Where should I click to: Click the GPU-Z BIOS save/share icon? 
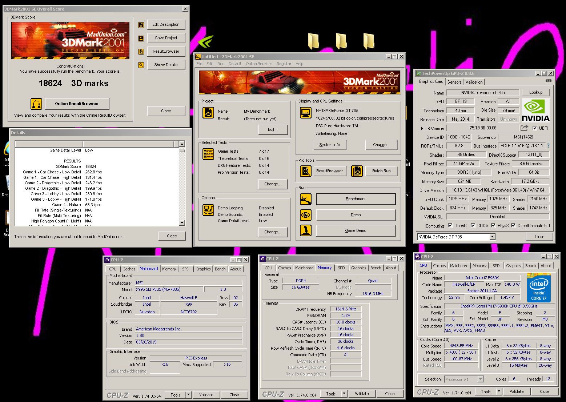pos(524,128)
